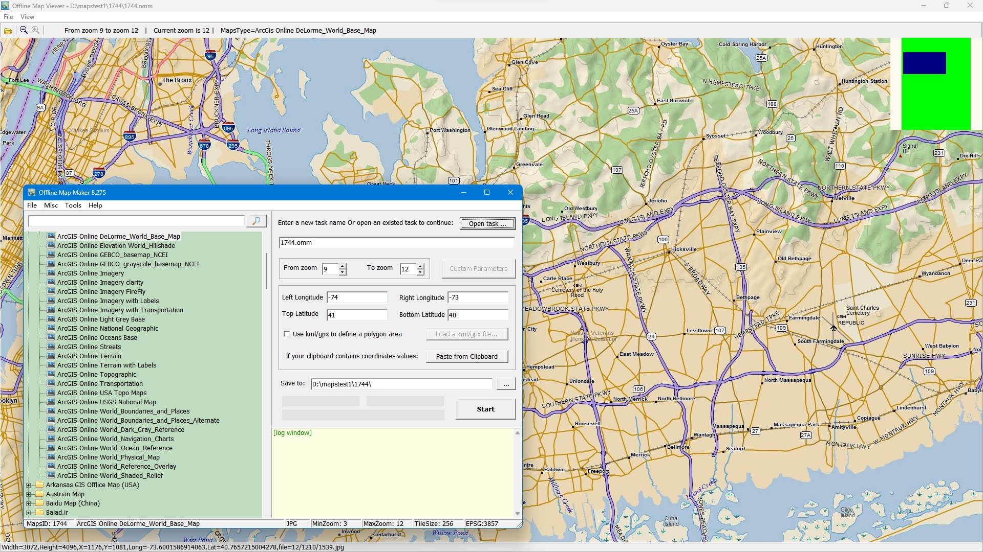
Task: Click the zoom out magnifier icon
Action: click(24, 30)
